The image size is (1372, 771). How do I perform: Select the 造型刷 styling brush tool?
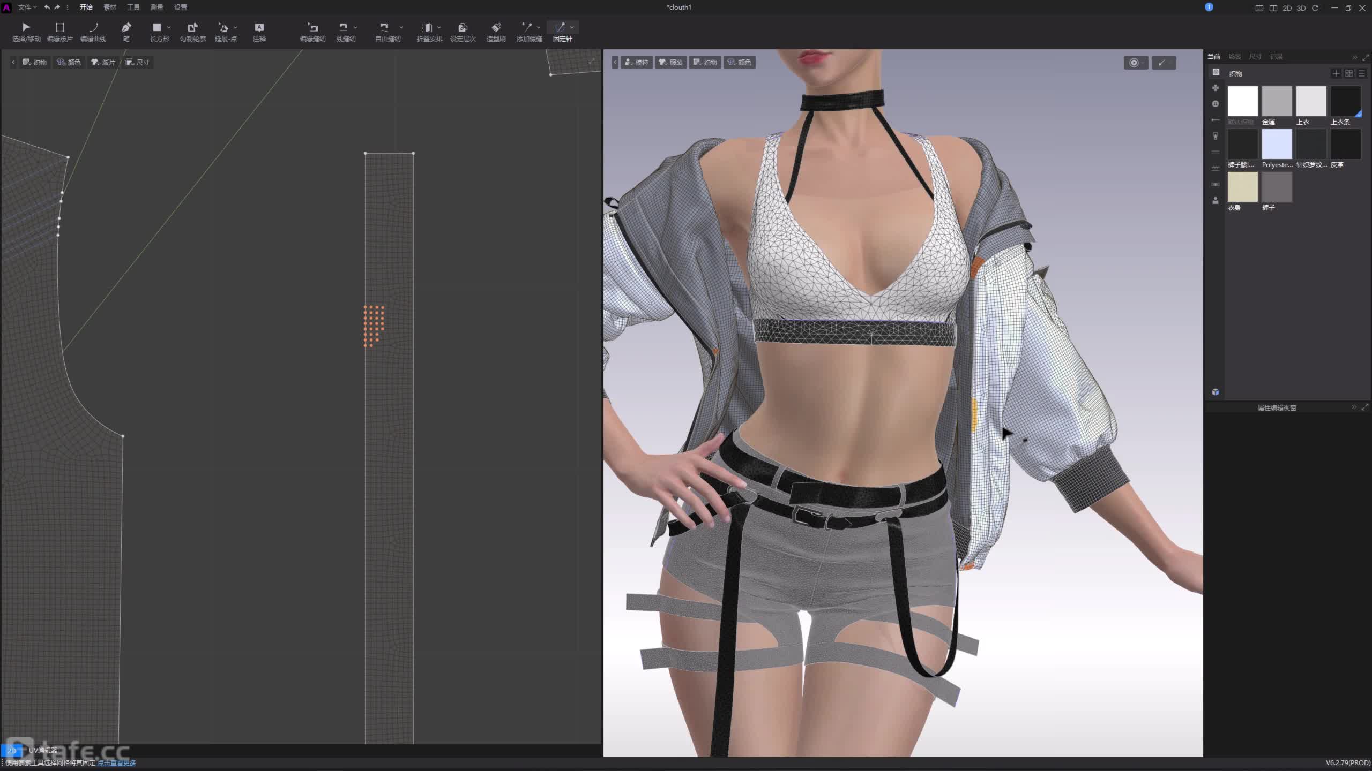point(496,32)
